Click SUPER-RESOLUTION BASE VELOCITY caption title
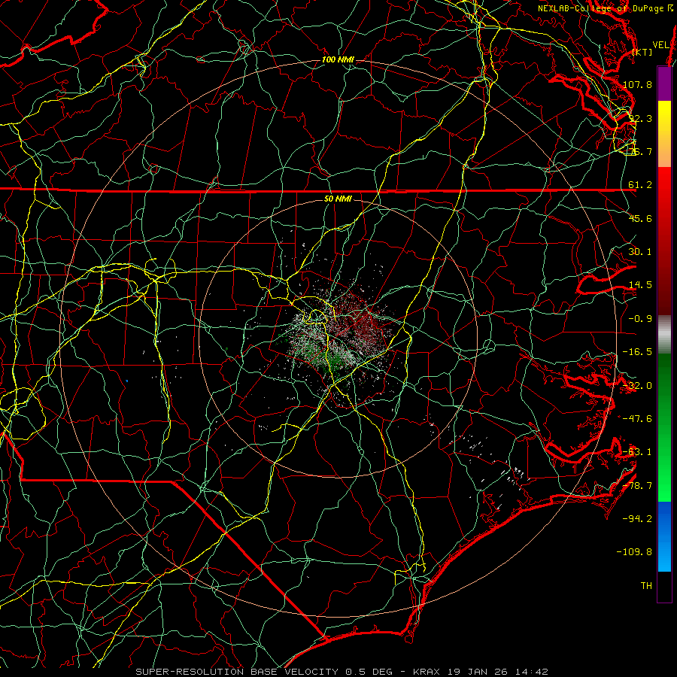 click(237, 672)
